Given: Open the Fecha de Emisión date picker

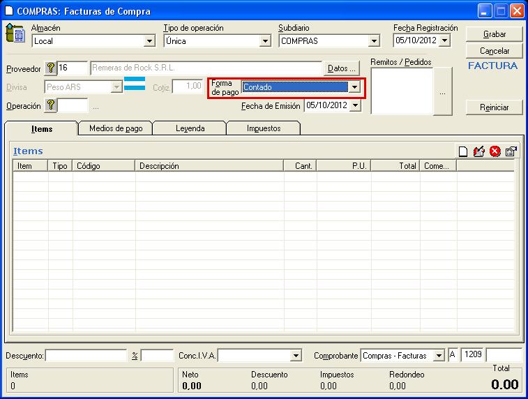Looking at the screenshot, I should pos(355,105).
